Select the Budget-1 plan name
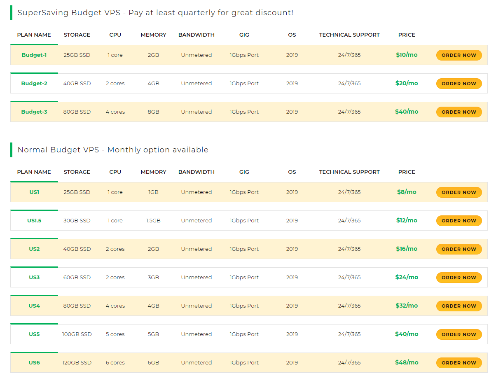496x376 pixels. coord(34,55)
